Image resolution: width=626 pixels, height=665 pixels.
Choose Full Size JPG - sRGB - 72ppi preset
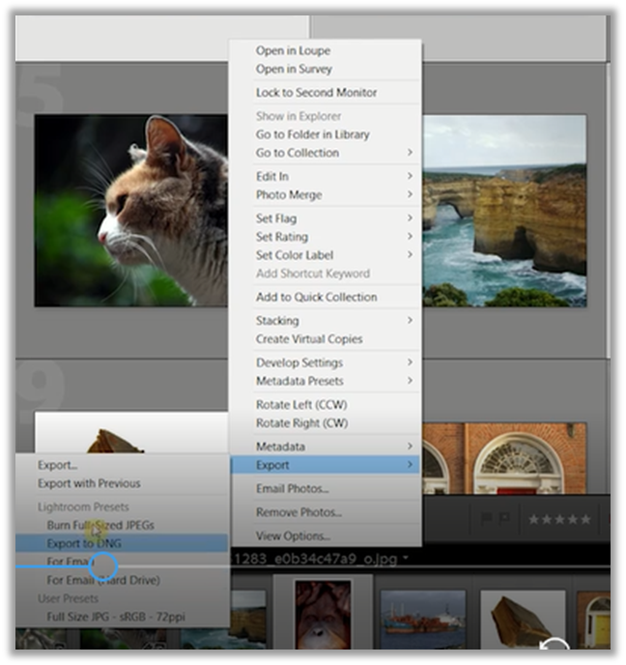(114, 616)
